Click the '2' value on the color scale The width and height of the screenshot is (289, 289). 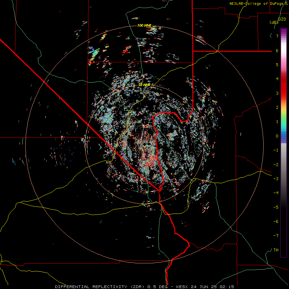(x=277, y=108)
